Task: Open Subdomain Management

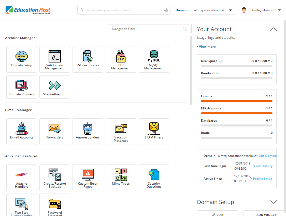Action: pyautogui.click(x=55, y=59)
